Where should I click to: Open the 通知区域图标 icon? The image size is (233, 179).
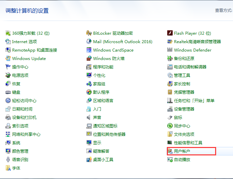pyautogui.click(x=89, y=126)
